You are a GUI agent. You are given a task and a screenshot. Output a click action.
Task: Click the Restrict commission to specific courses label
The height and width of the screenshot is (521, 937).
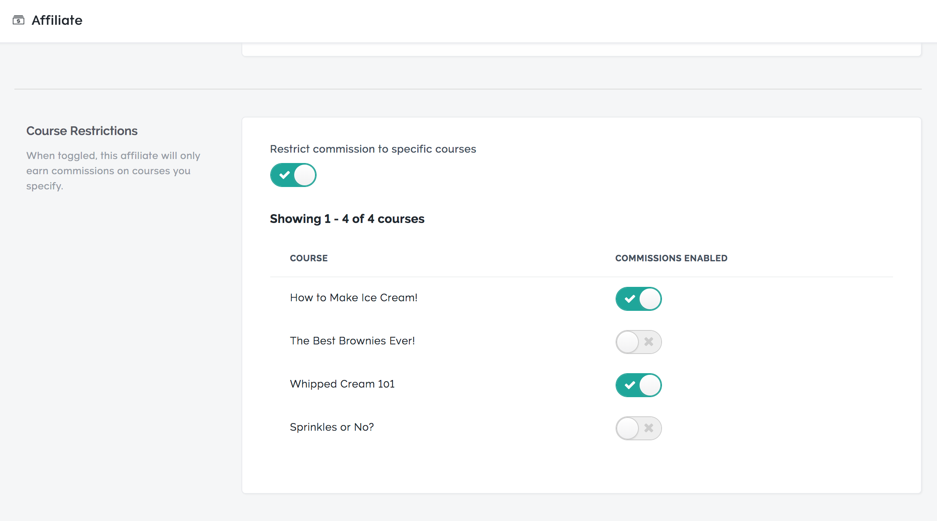point(373,149)
